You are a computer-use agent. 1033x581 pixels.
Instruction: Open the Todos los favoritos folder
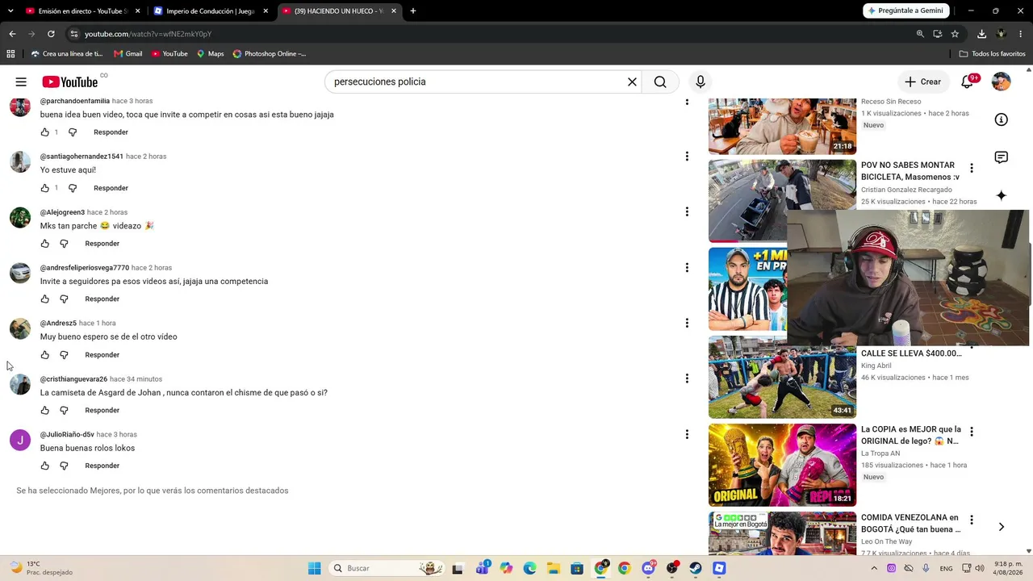tap(992, 54)
